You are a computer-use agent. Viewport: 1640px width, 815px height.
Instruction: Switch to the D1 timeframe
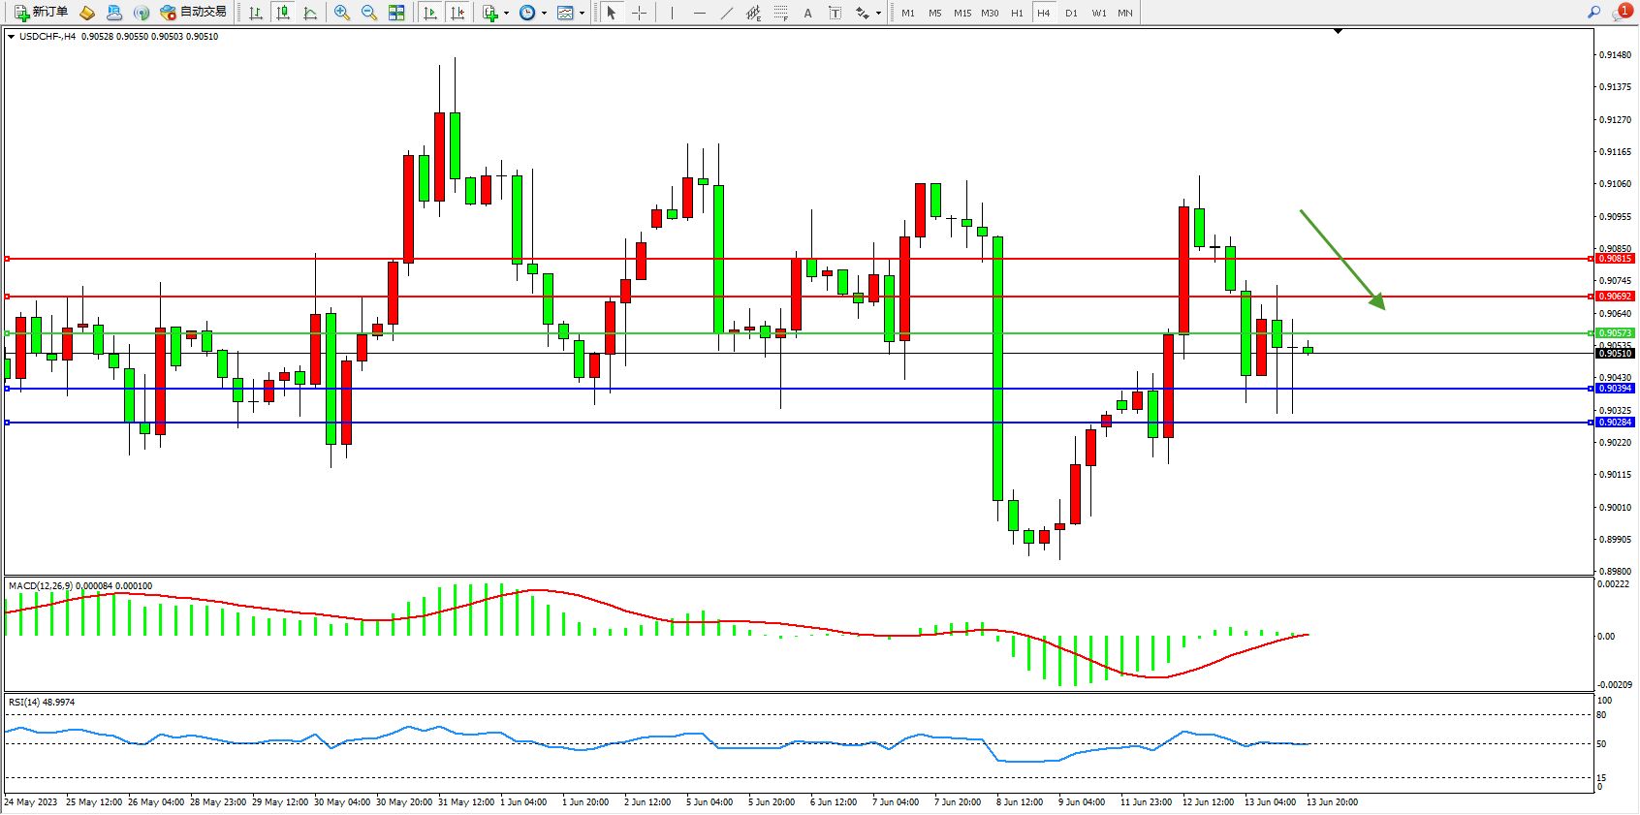point(1071,13)
